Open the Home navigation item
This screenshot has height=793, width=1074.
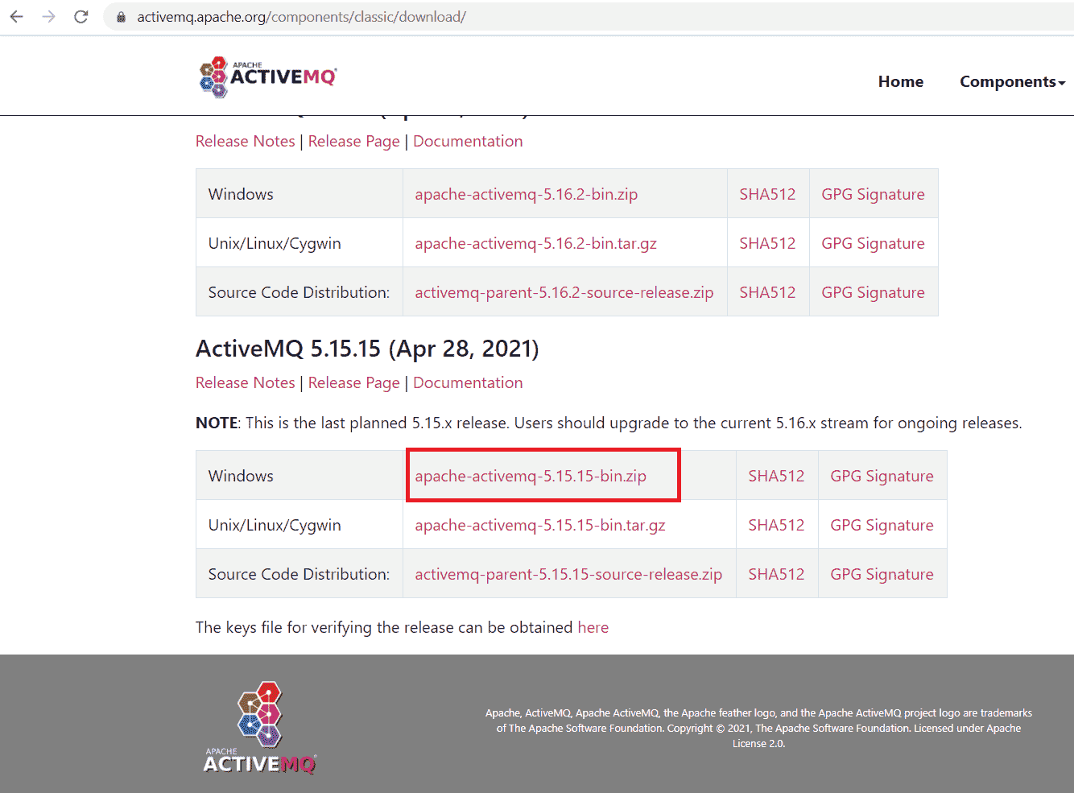901,81
